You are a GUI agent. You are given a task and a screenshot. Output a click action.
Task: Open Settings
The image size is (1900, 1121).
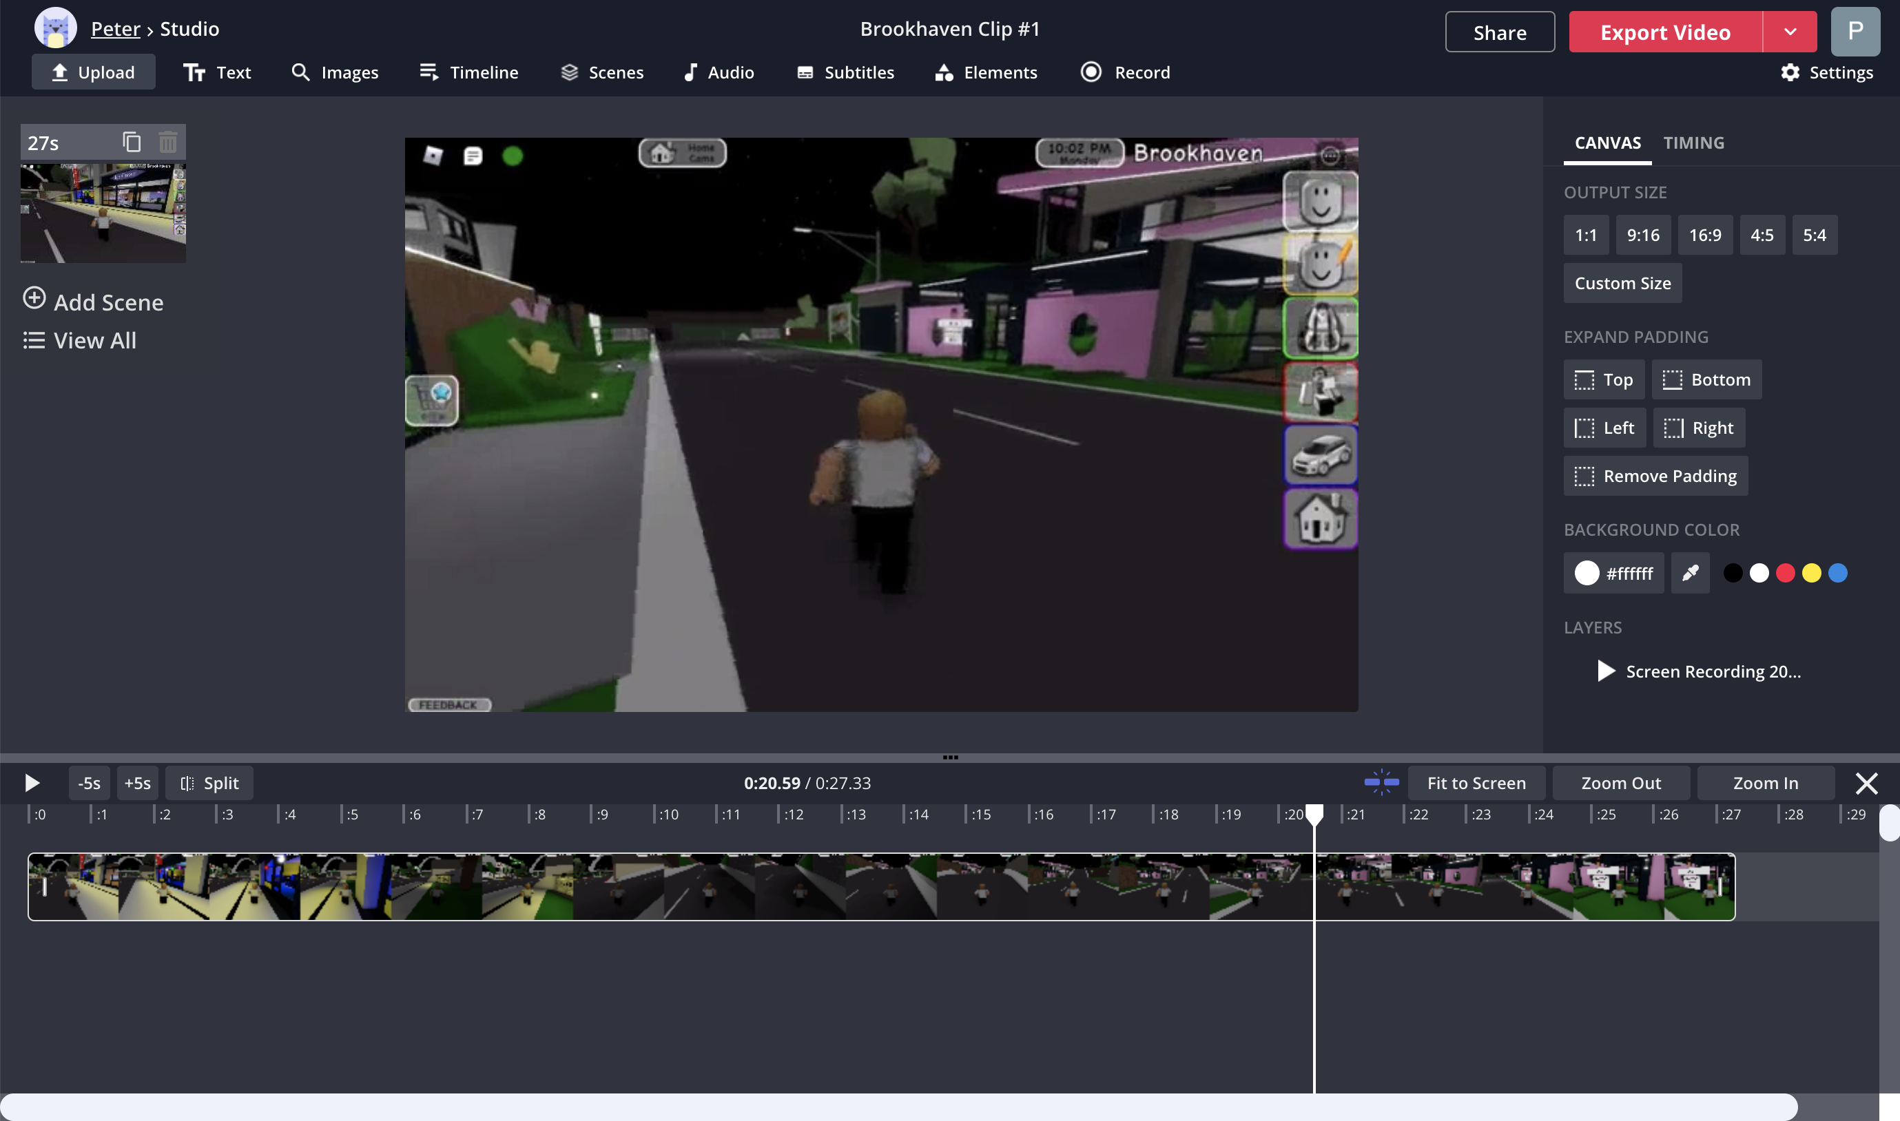(1829, 72)
